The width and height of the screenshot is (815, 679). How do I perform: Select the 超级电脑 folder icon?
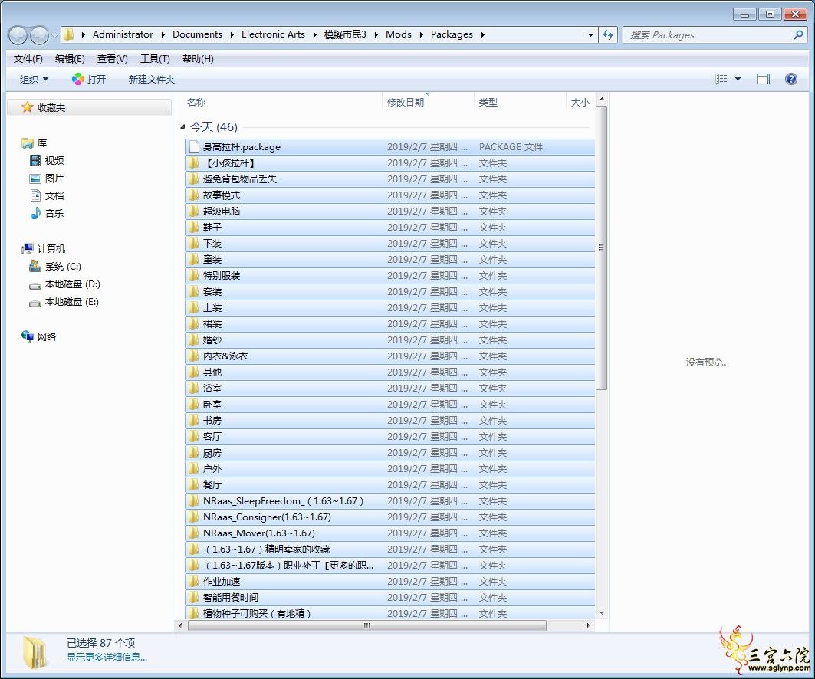tap(194, 212)
